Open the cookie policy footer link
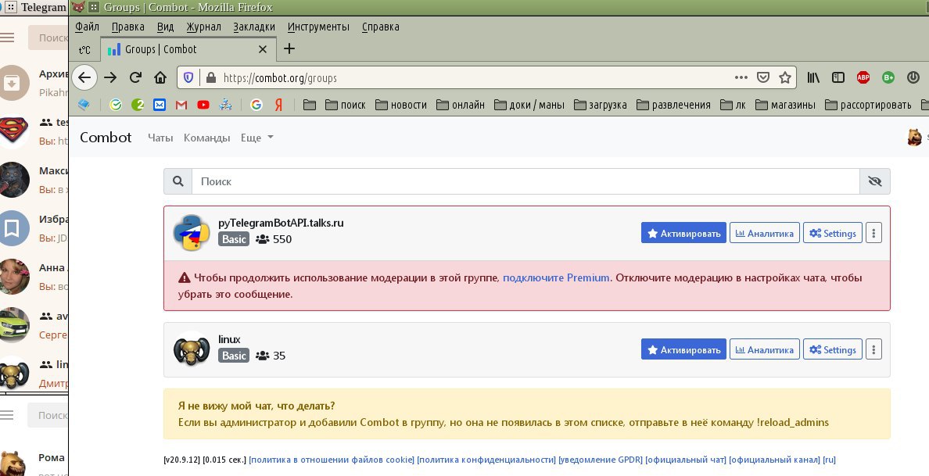 pos(332,460)
